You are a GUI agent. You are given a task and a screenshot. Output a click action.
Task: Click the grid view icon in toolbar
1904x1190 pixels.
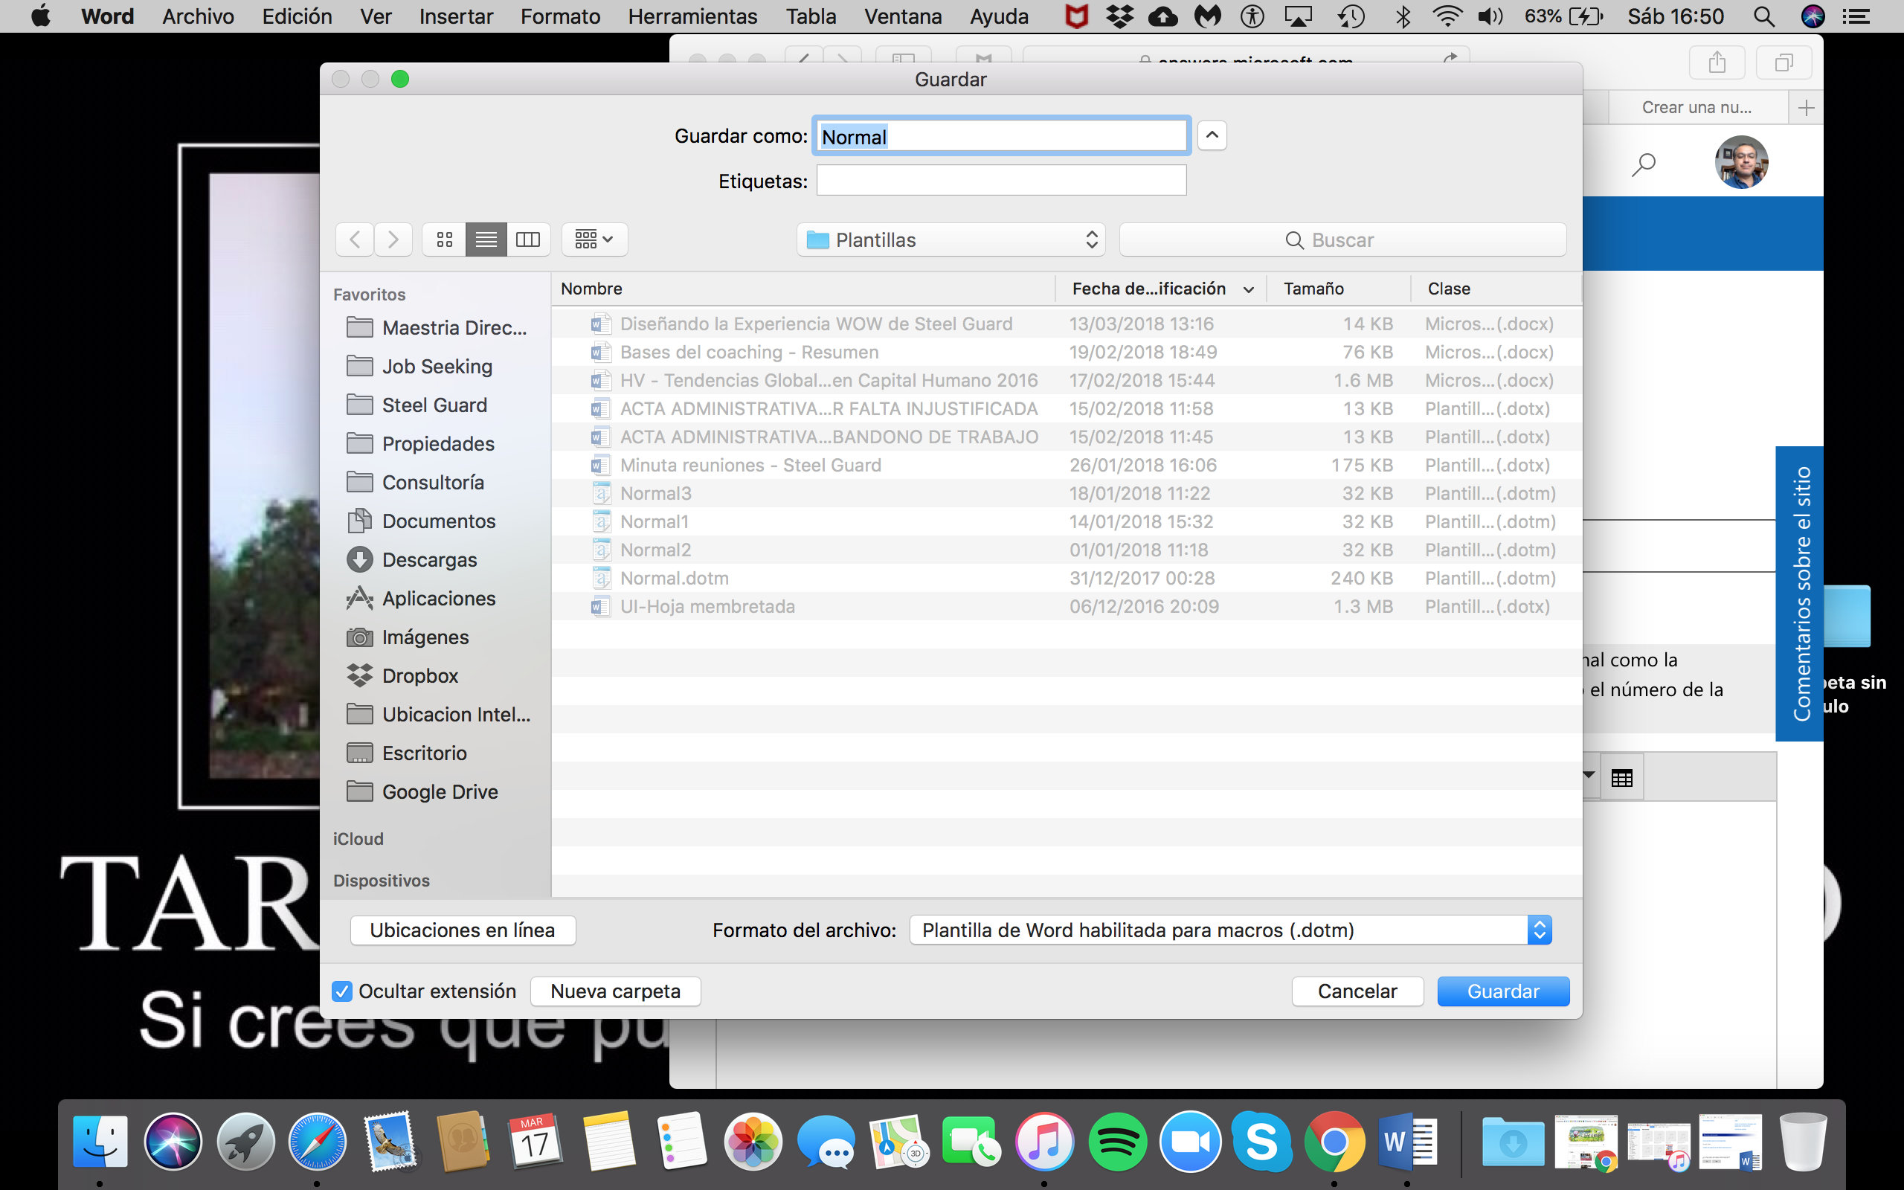[443, 240]
